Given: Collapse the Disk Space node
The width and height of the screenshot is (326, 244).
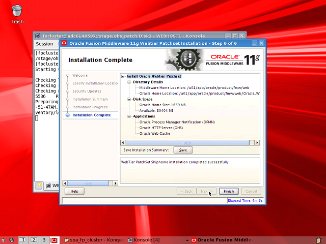Looking at the screenshot, I should click(x=129, y=99).
